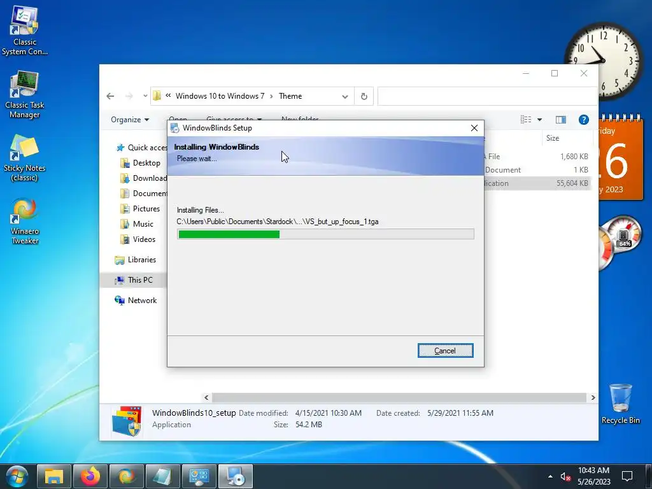Open the Recycle Bin
Screen dimensions: 652x489
pyautogui.click(x=620, y=403)
